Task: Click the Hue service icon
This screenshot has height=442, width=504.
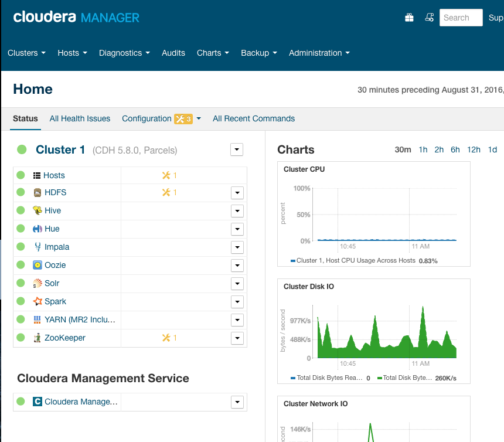Action: [x=38, y=229]
